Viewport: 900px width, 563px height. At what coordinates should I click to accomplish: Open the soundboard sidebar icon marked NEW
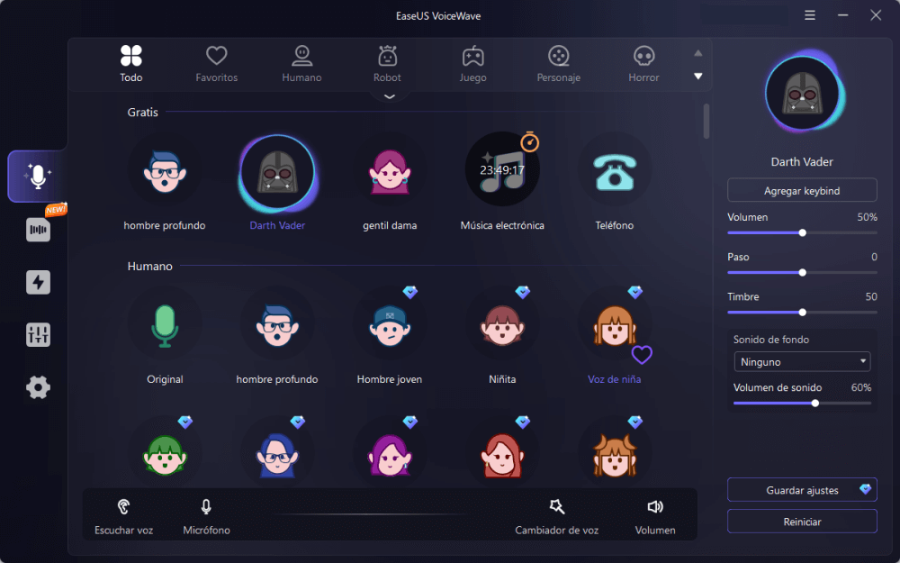pyautogui.click(x=39, y=230)
